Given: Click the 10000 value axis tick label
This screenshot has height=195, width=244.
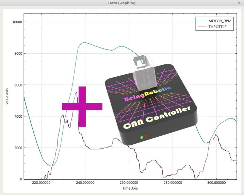Looking at the screenshot, I should pyautogui.click(x=17, y=22).
